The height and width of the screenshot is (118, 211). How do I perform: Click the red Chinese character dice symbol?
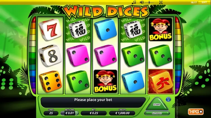tap(160, 81)
